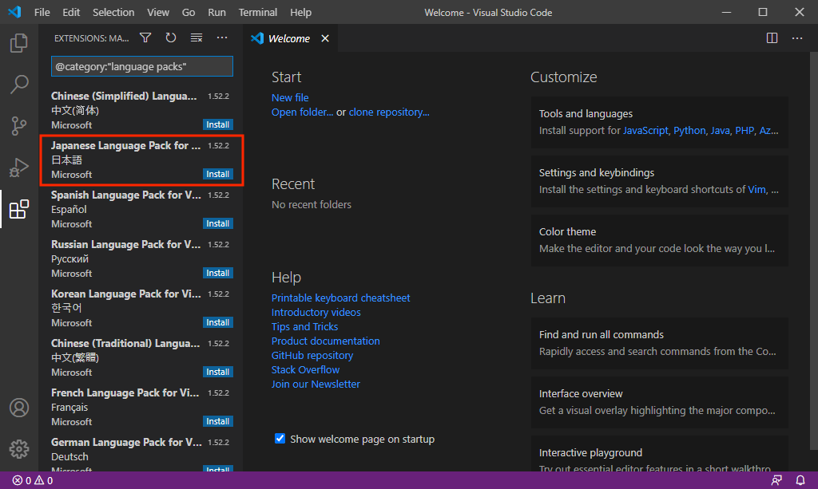Image resolution: width=818 pixels, height=489 pixels.
Task: Install the Spanish Language Pack
Action: pos(217,223)
